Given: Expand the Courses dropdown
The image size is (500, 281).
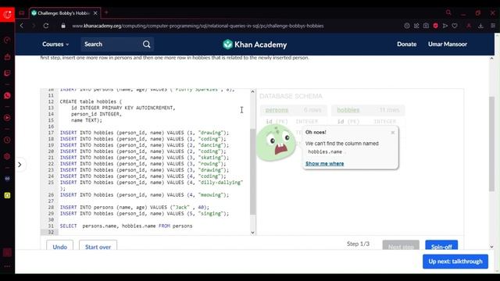Looking at the screenshot, I should [x=55, y=44].
